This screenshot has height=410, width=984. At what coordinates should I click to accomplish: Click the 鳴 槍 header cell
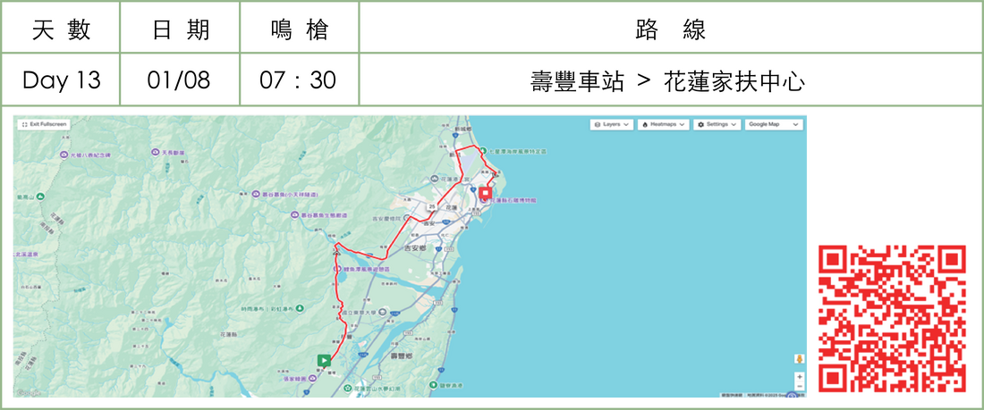pyautogui.click(x=300, y=29)
